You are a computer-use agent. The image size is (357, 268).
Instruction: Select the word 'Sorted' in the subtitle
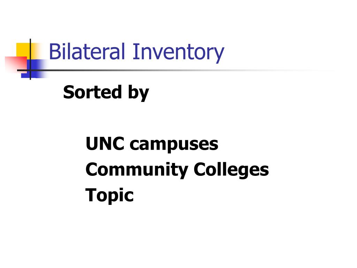pyautogui.click(x=92, y=92)
